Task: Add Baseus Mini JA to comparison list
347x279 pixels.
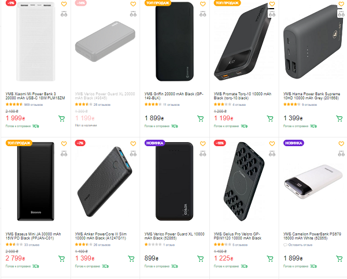Action: 63,150
